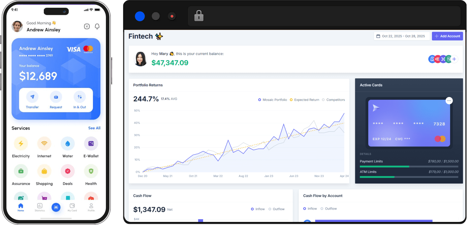Tap the notification bell icon
This screenshot has width=467, height=225.
[x=97, y=26]
